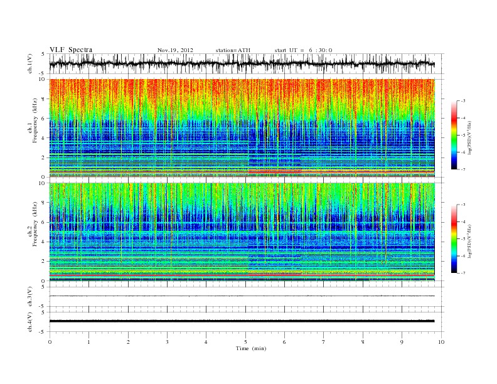Click the ch.2 PSD color scale bar
The image size is (497, 384).
454,238
